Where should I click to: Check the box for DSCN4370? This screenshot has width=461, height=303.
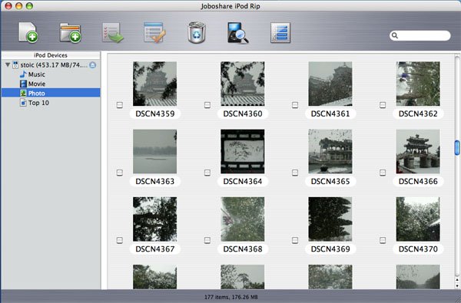pos(383,240)
